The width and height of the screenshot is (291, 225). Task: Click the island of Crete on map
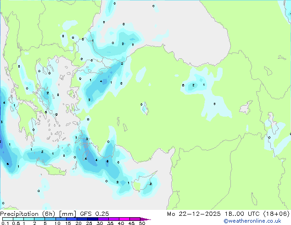point(52,169)
